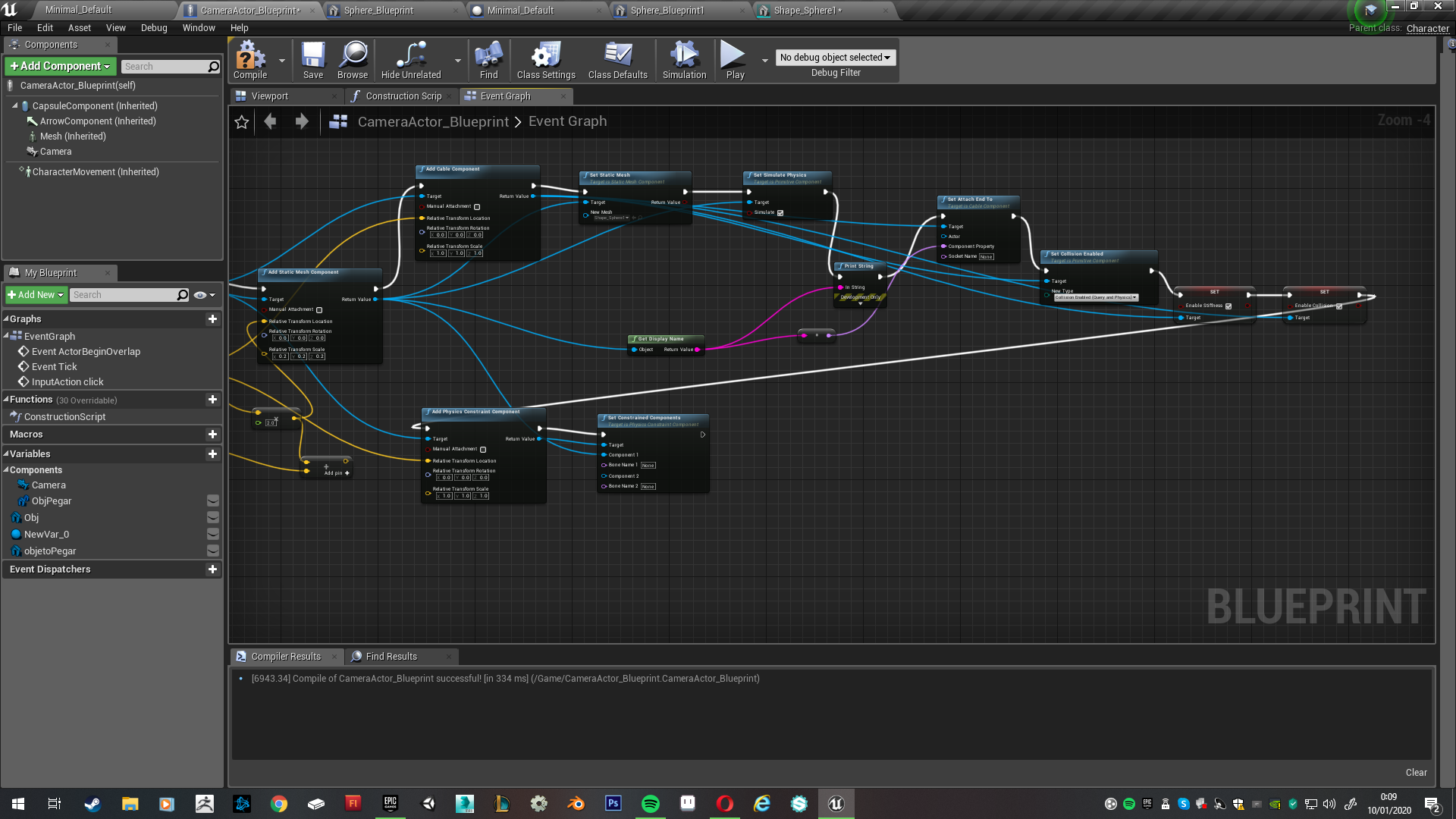Open the debug object filter dropdown
Image resolution: width=1456 pixels, height=819 pixels.
[835, 58]
